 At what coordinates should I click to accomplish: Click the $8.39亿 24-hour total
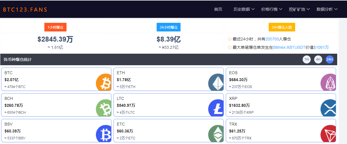(168, 39)
